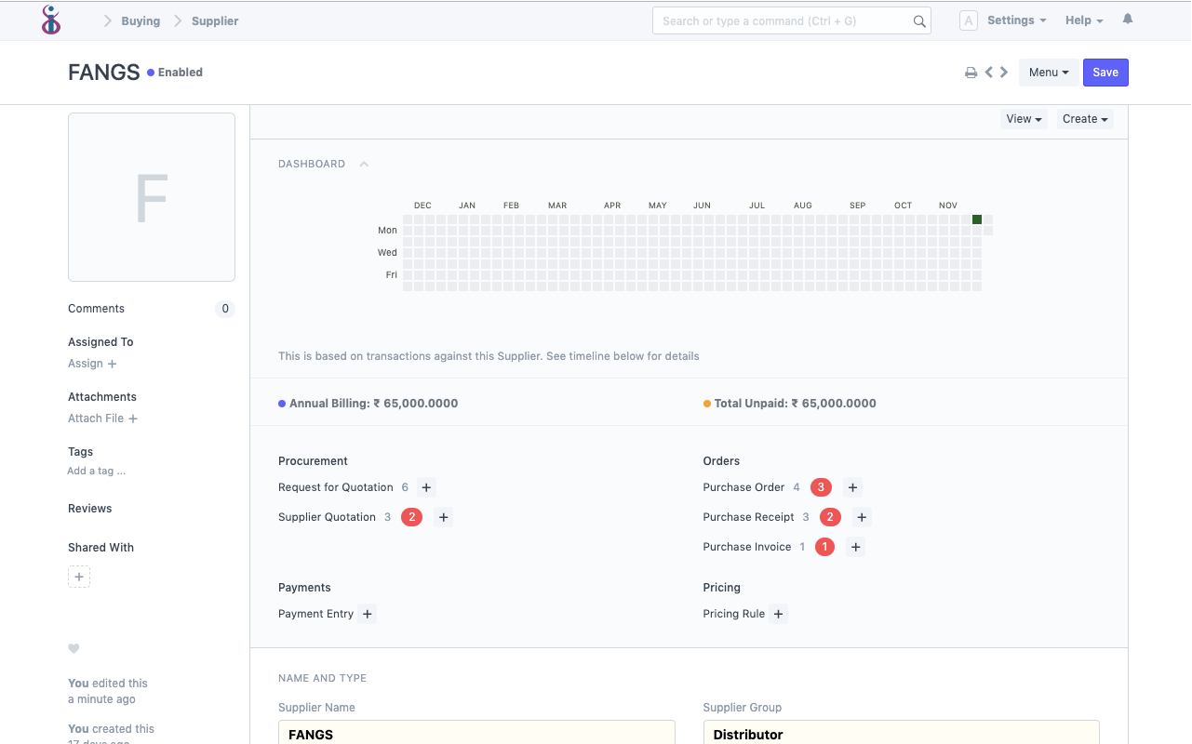Click the notification bell
The height and width of the screenshot is (744, 1192).
1127,19
